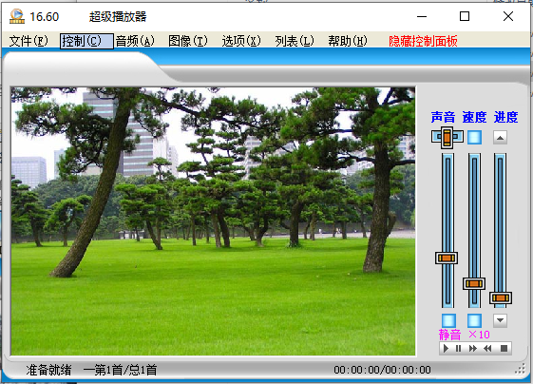Toggle the mute square above 静音
This screenshot has width=533, height=384.
coord(448,320)
